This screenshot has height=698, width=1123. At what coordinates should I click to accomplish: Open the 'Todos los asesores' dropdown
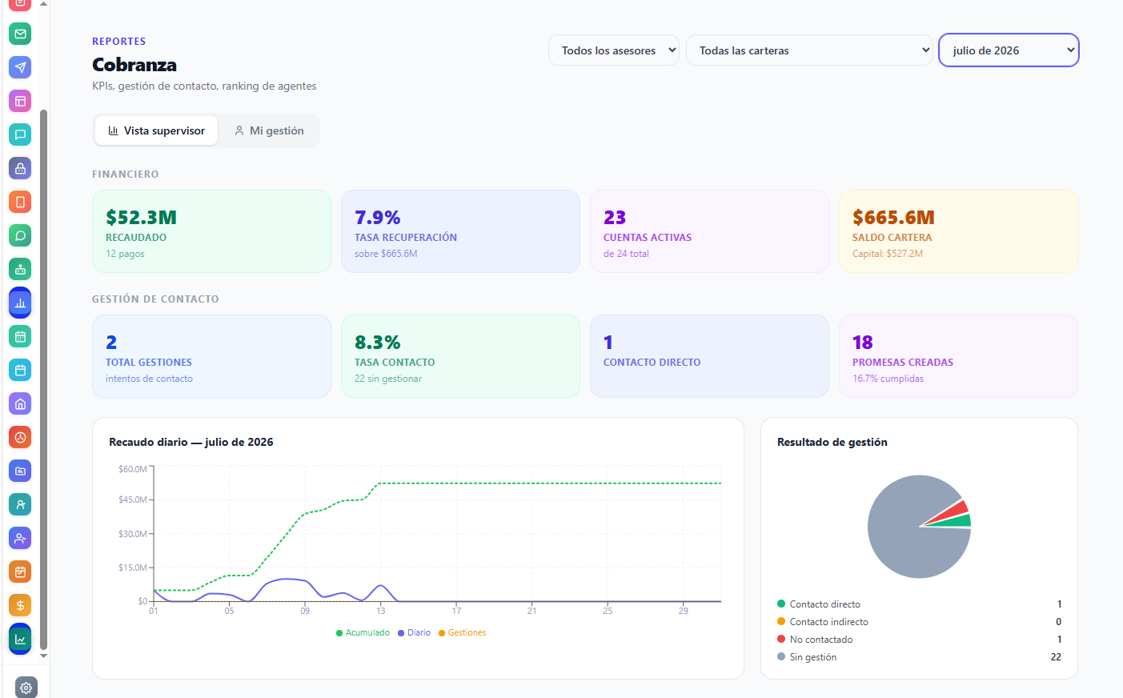tap(614, 50)
